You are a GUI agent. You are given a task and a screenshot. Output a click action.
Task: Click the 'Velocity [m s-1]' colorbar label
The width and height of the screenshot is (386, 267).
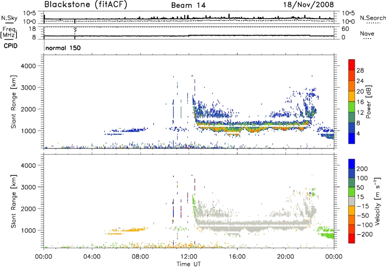pyautogui.click(x=378, y=201)
